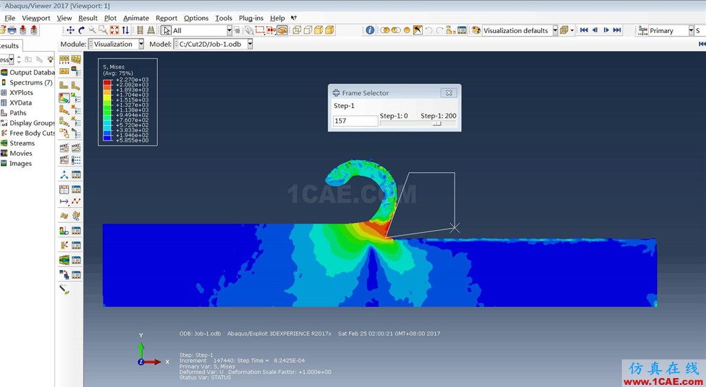Jump to first frame
Screen dimensions: 706x387
click(584, 30)
